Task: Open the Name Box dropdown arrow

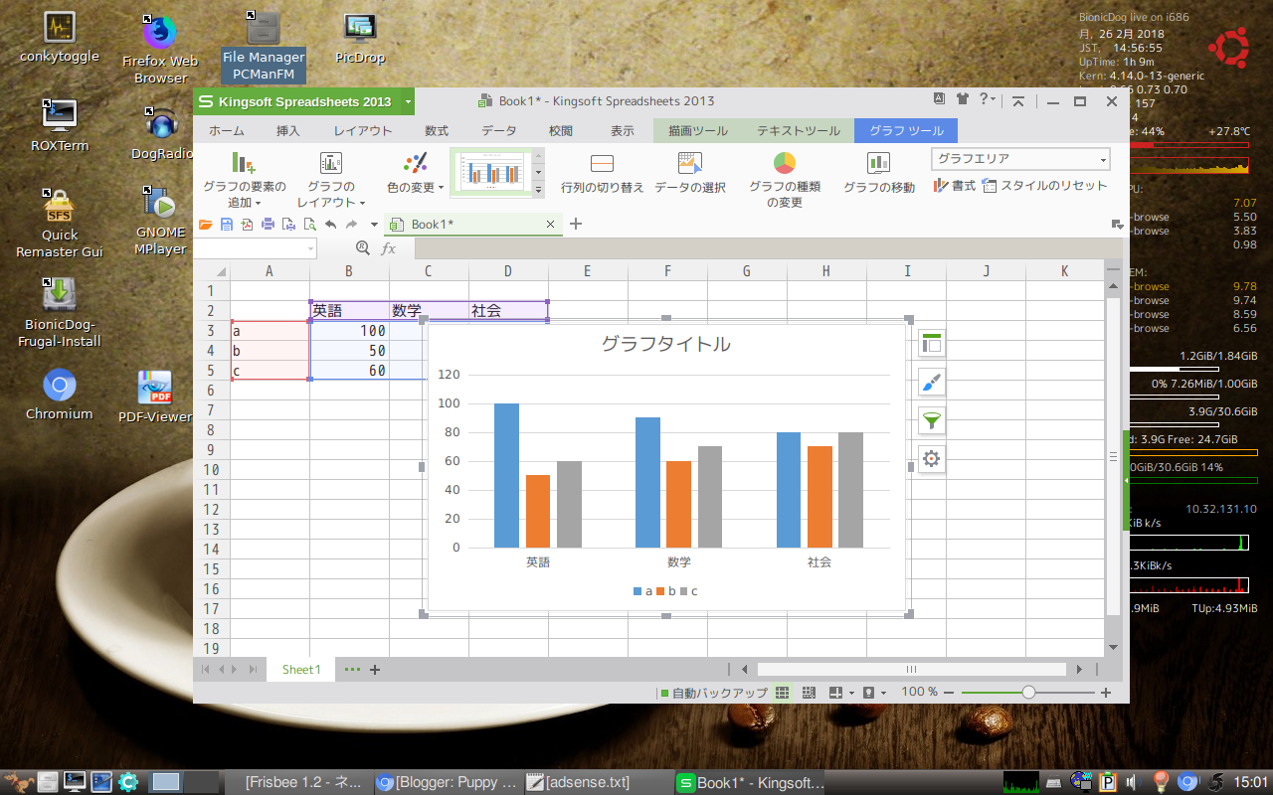Action: coord(311,248)
